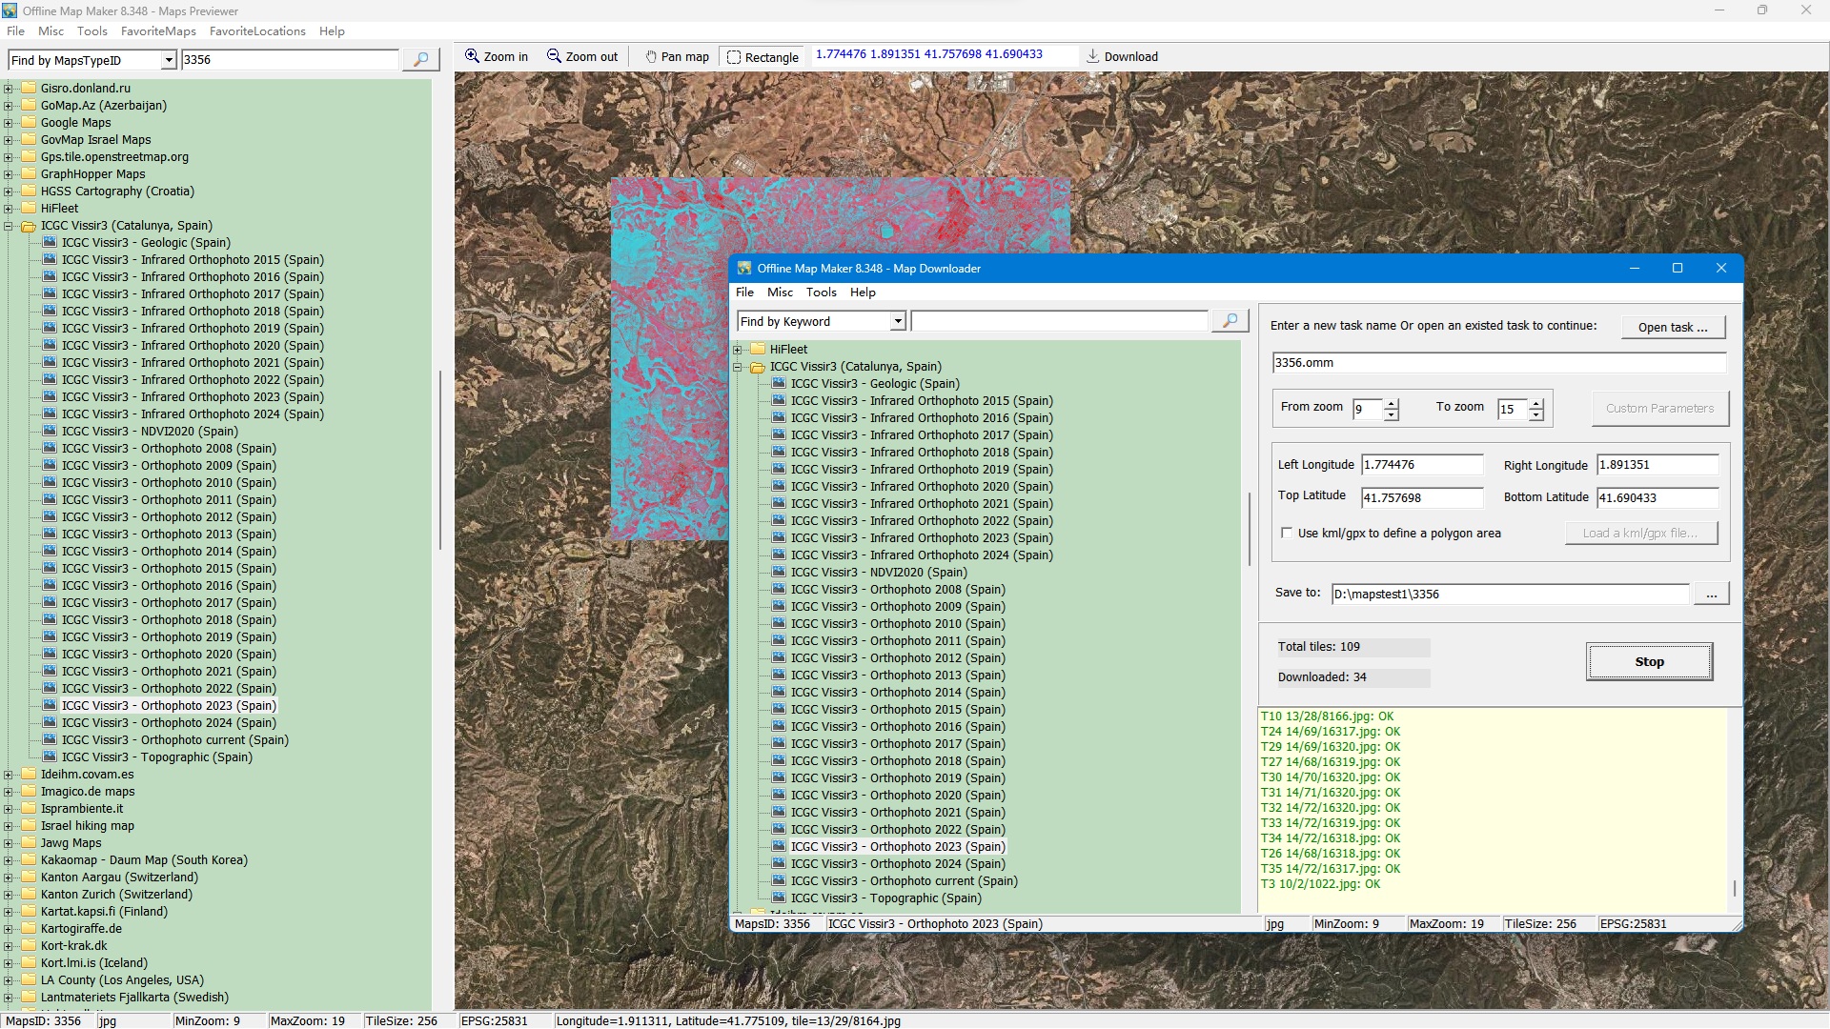Click the Save to path input field
The height and width of the screenshot is (1029, 1830).
(x=1510, y=594)
